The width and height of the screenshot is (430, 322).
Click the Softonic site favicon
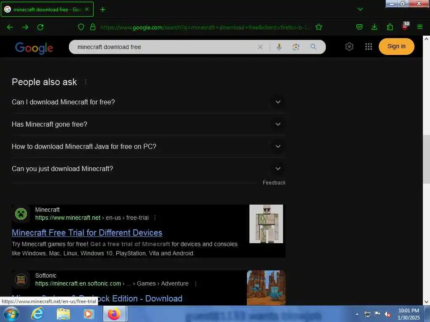pos(21,280)
